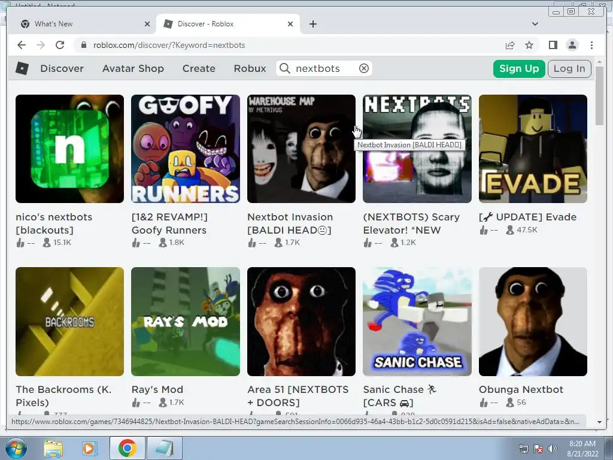Click the browser forward arrow
Screen dimensions: 613x460
pos(41,45)
